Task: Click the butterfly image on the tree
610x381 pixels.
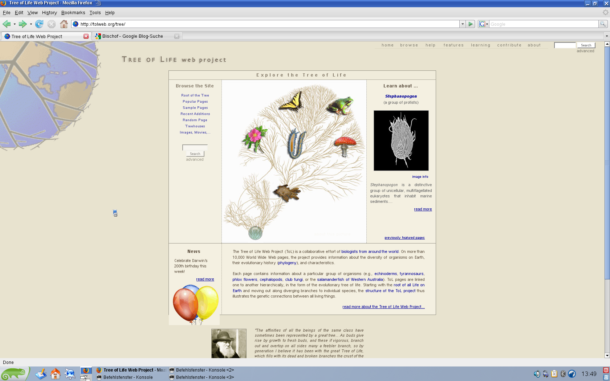Action: [292, 102]
